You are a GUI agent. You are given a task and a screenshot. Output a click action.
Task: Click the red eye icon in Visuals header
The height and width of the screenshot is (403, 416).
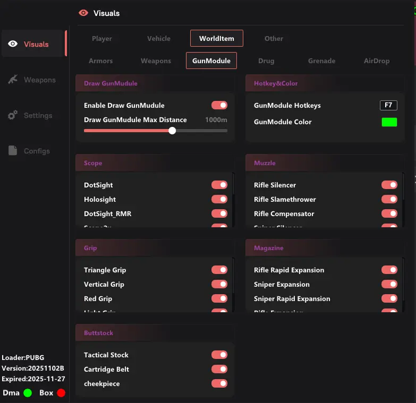click(83, 13)
